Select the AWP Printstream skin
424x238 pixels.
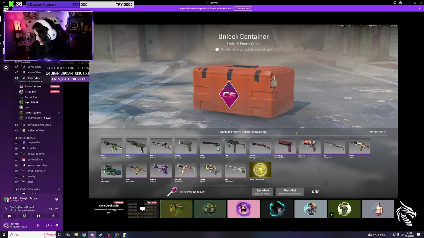coord(236,172)
